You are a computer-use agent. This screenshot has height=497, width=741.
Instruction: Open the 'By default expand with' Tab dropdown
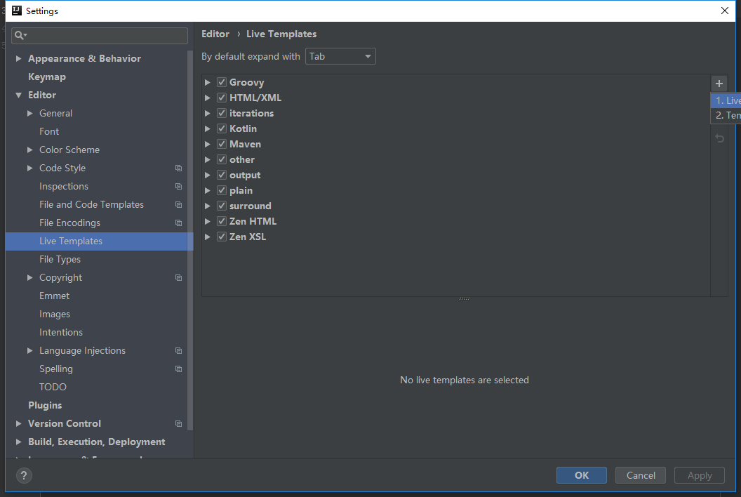(x=340, y=56)
